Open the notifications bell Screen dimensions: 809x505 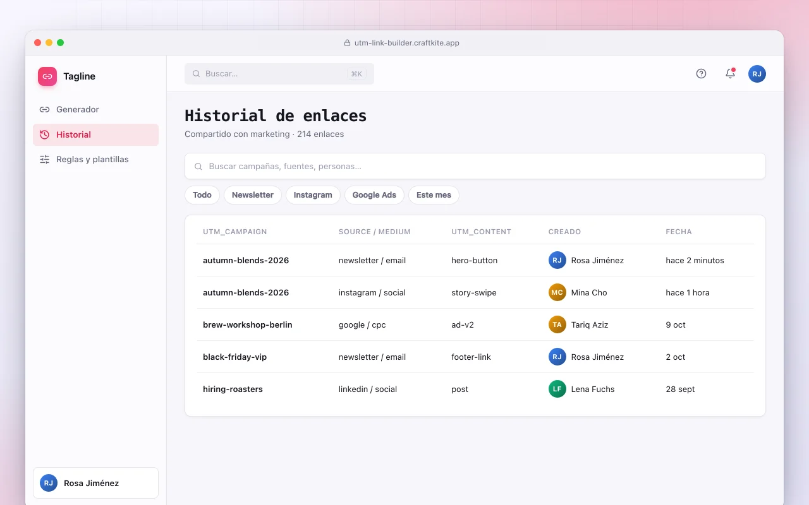[x=730, y=74]
